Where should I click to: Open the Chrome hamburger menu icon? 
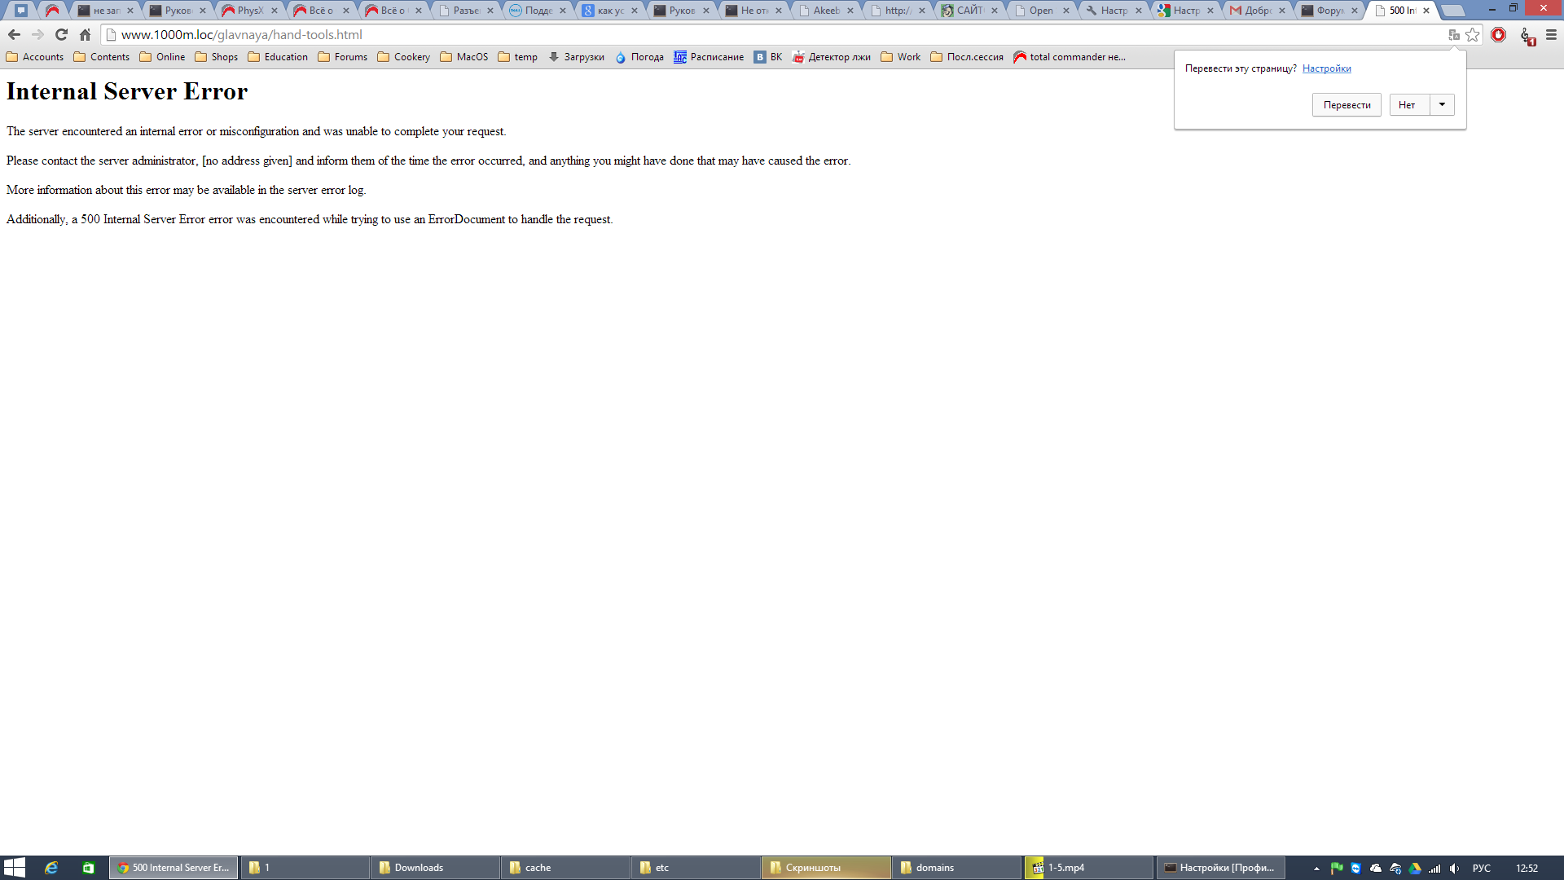pos(1551,35)
